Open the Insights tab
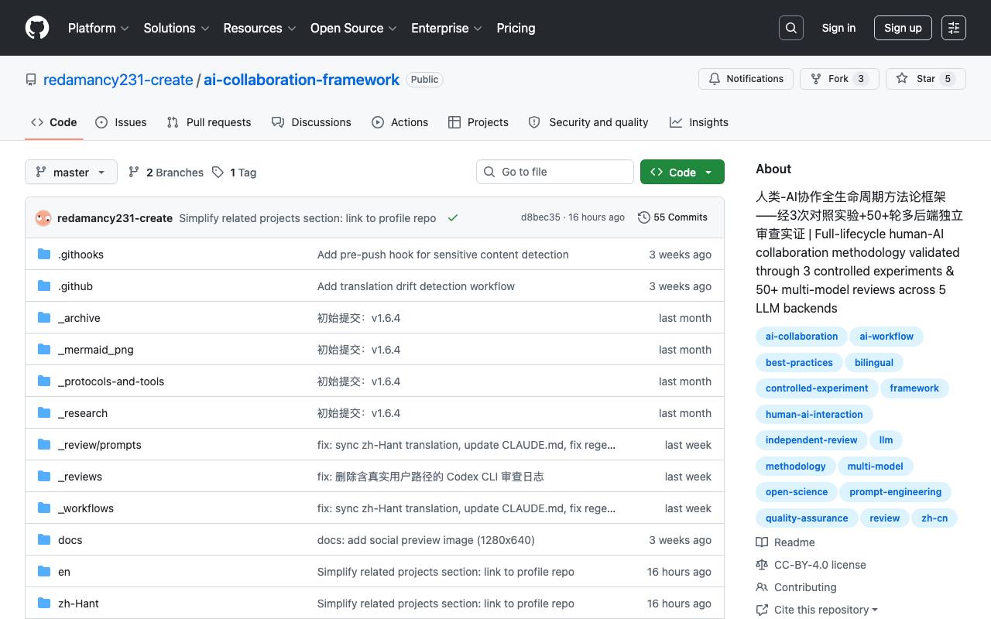 click(x=699, y=122)
